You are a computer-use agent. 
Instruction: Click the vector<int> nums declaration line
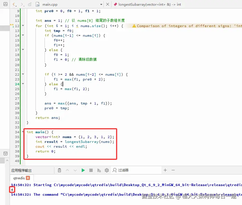[x=75, y=137]
